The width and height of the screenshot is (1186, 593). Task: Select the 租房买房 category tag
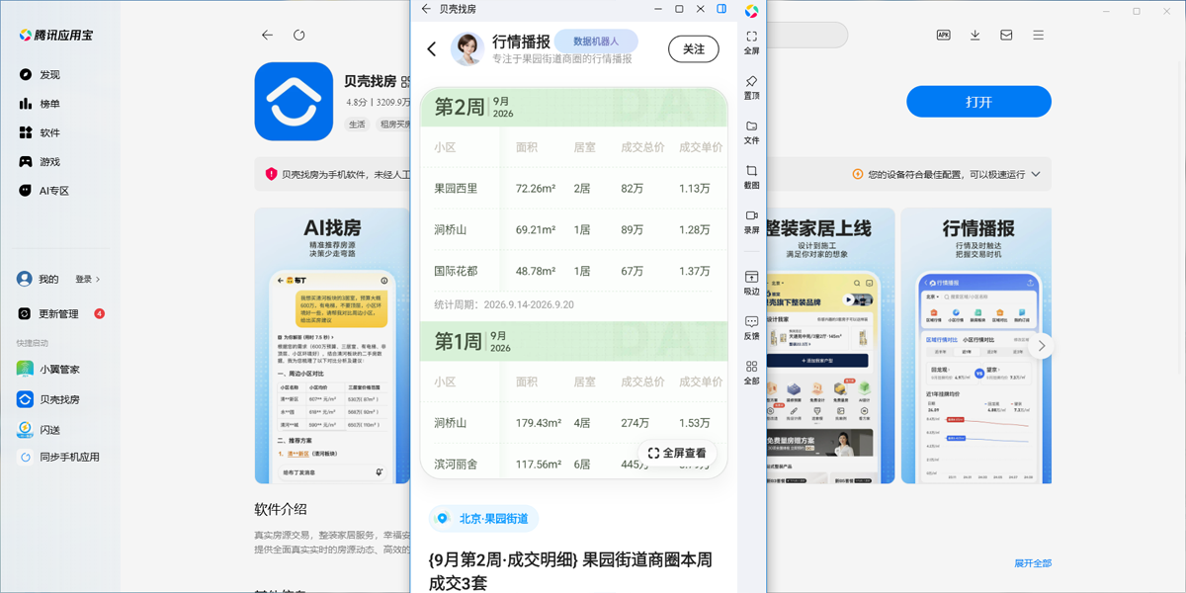[x=395, y=125]
